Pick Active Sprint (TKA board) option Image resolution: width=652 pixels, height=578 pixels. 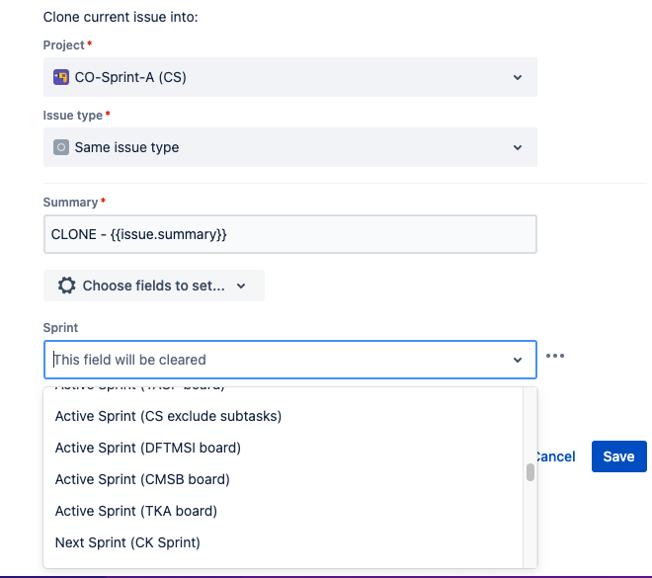tap(136, 511)
